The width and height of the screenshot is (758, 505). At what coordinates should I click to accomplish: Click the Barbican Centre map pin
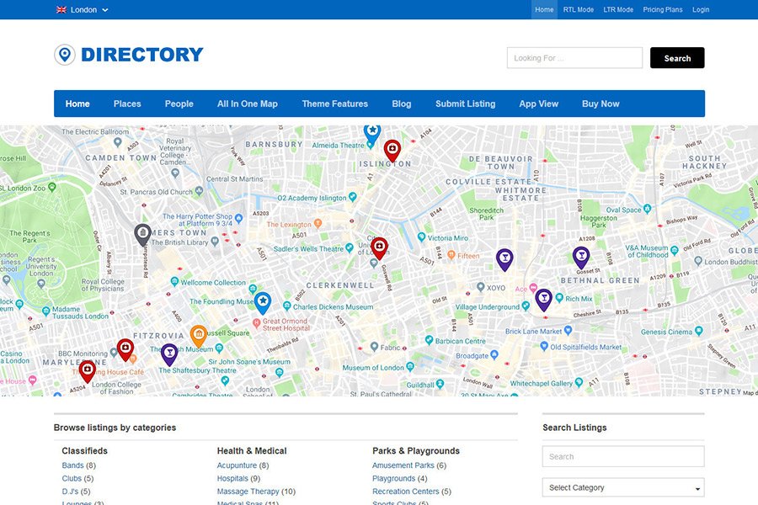click(429, 340)
